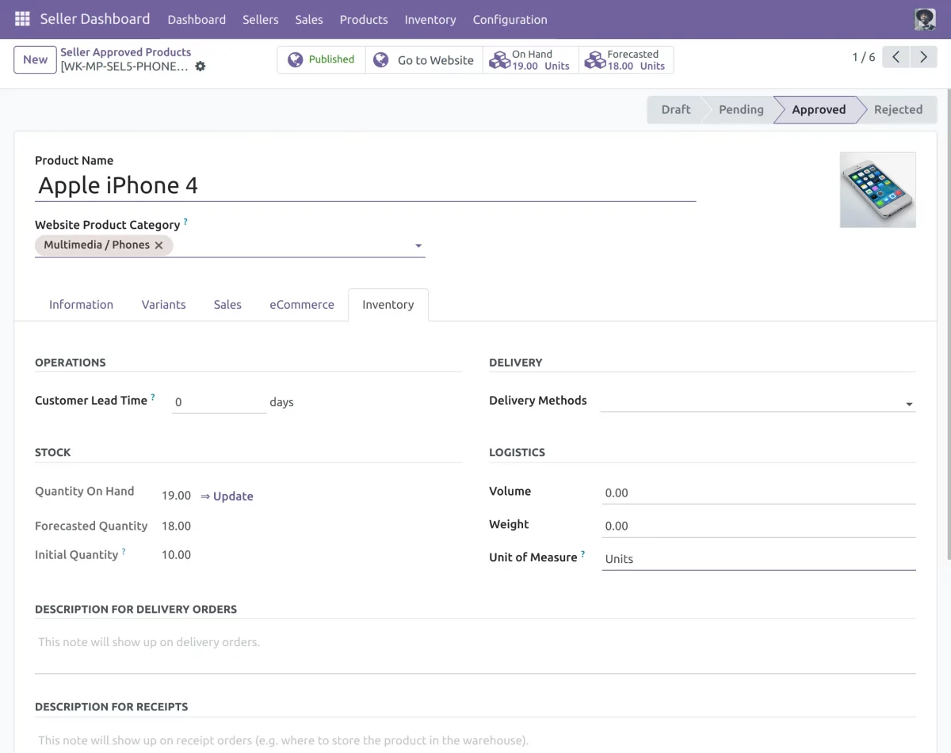Remove the Multimedia / Phones category tag
This screenshot has width=951, height=753.
[x=158, y=245]
